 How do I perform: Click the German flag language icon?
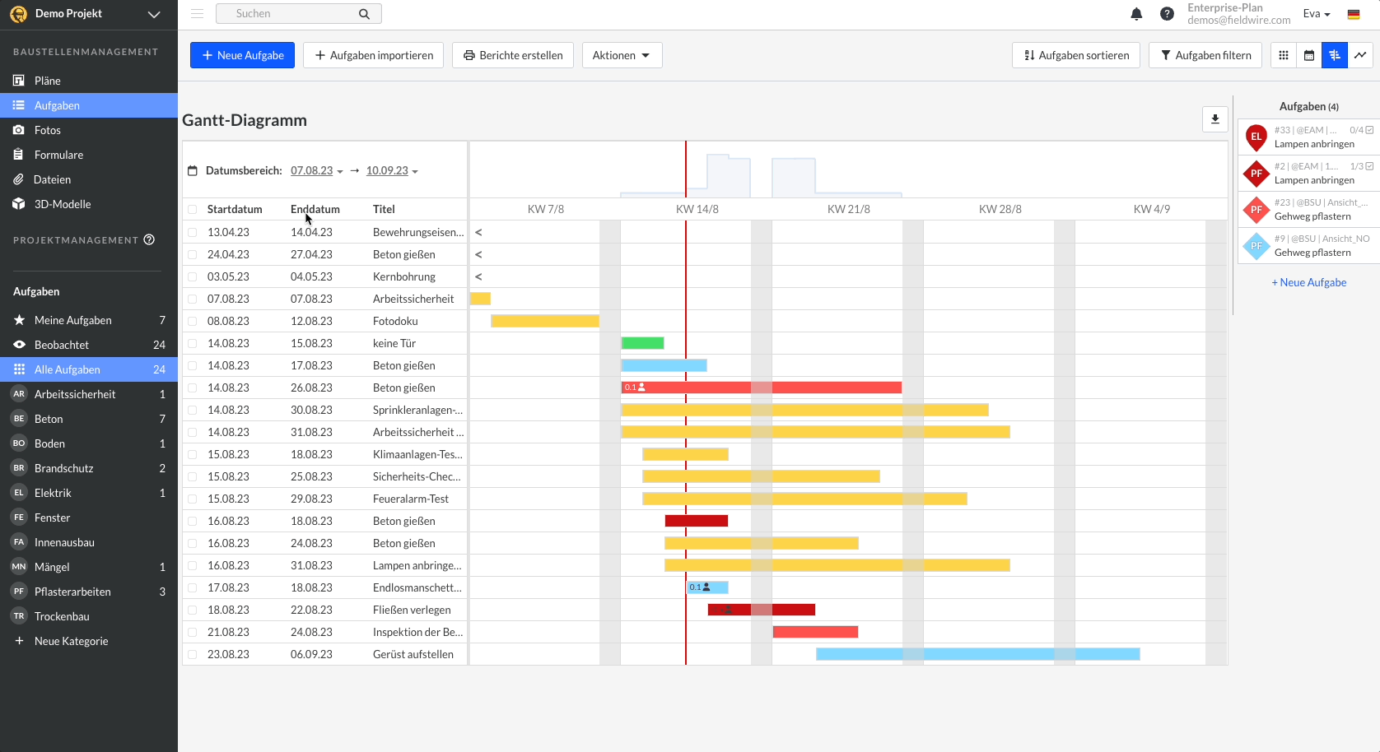[x=1354, y=14]
